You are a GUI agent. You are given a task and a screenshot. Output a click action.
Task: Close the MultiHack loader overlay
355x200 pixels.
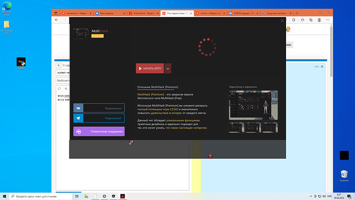tap(282, 21)
